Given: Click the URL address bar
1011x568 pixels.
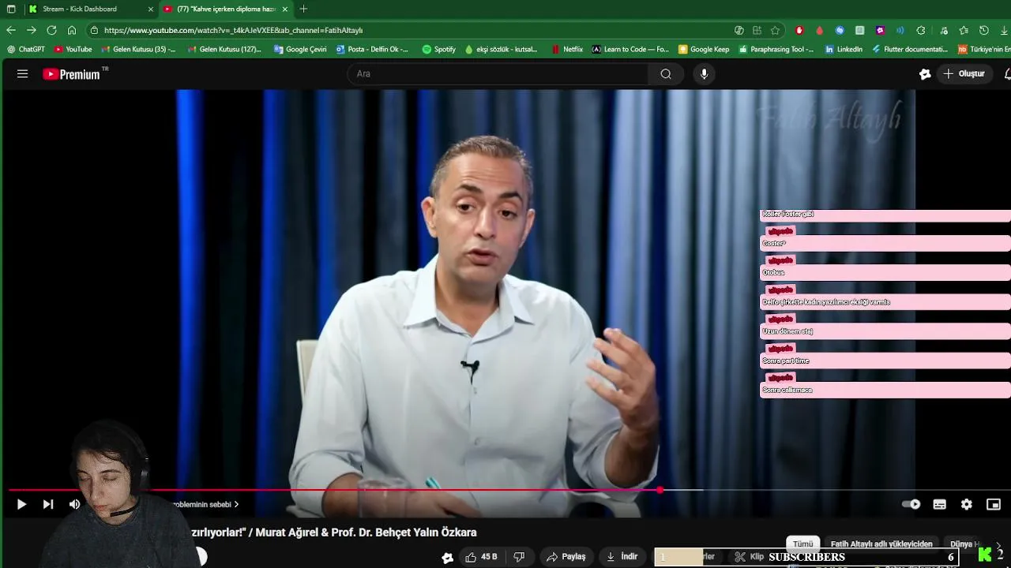Looking at the screenshot, I should (x=411, y=30).
